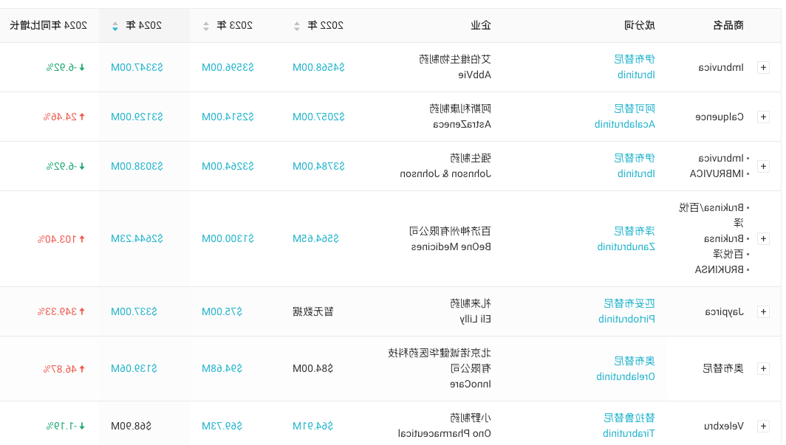Click the $564.65M sales value
The image size is (786, 445).
coord(316,239)
